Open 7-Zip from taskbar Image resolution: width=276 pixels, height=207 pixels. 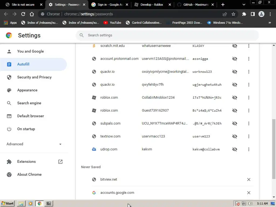[49, 204]
